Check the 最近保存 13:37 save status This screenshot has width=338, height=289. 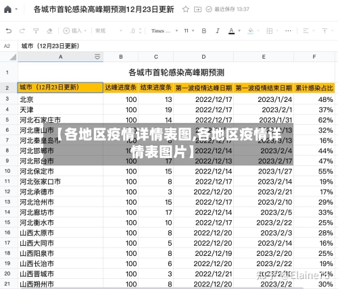pyautogui.click(x=228, y=9)
